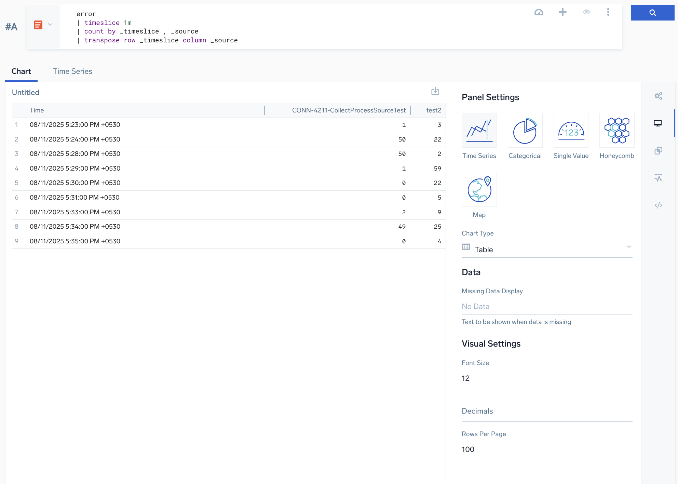The image size is (678, 484).
Task: Expand the log query type dropdown
Action: [50, 25]
